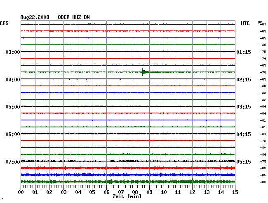The height and width of the screenshot is (203, 268).
Task: Select the 01:15 UTC time label
Action: [244, 52]
